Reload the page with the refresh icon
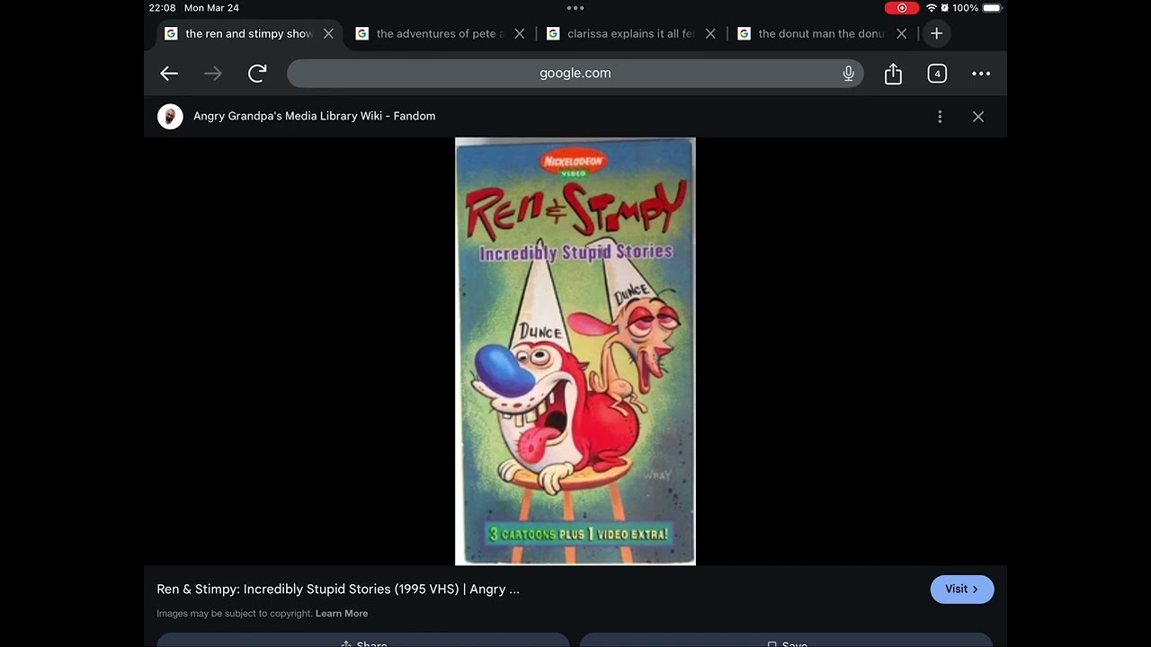The width and height of the screenshot is (1151, 647). tap(257, 74)
